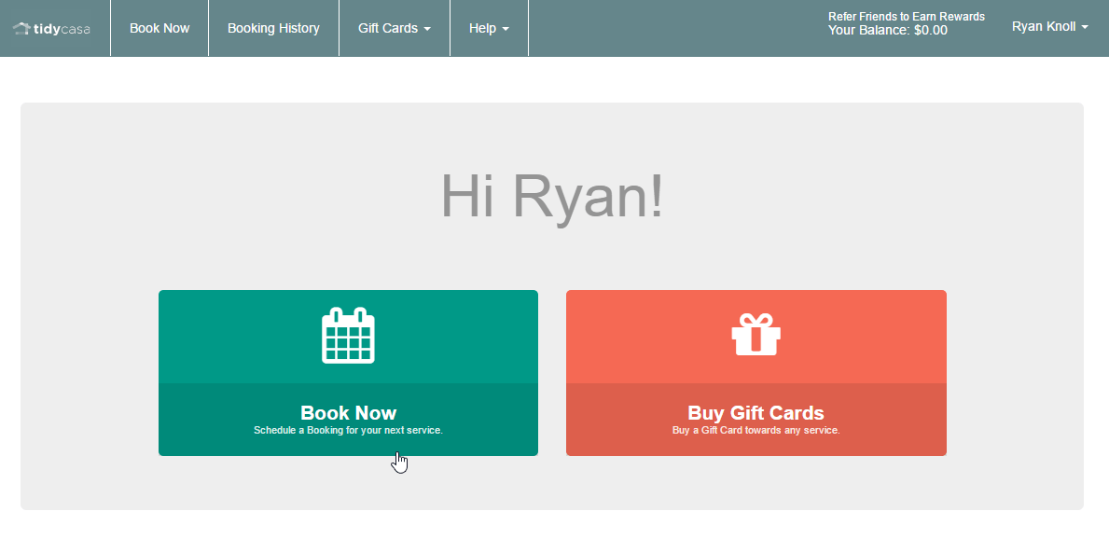Viewport: 1109px width, 539px height.
Task: Expand the Help dropdown menu
Action: [x=490, y=28]
